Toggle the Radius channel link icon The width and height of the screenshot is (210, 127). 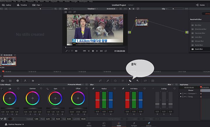[93, 88]
